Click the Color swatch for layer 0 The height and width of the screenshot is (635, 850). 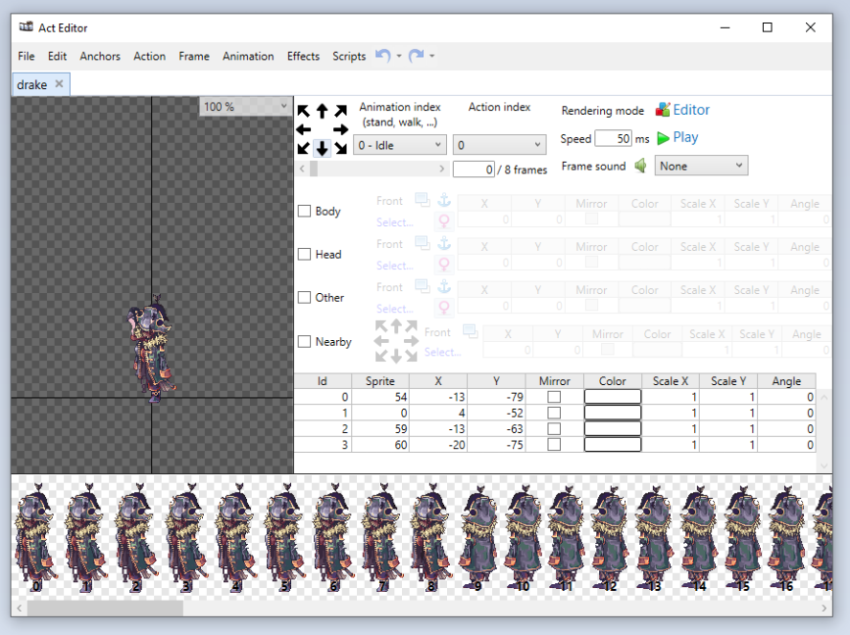tap(613, 397)
